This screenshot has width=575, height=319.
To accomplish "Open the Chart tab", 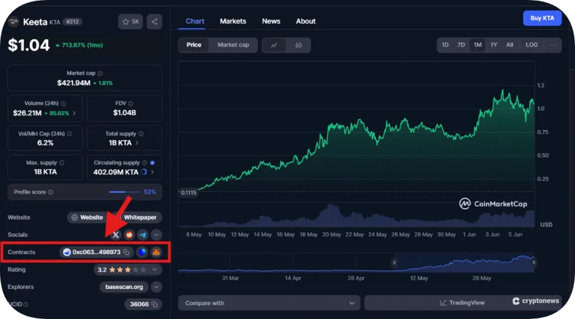I will pyautogui.click(x=195, y=21).
